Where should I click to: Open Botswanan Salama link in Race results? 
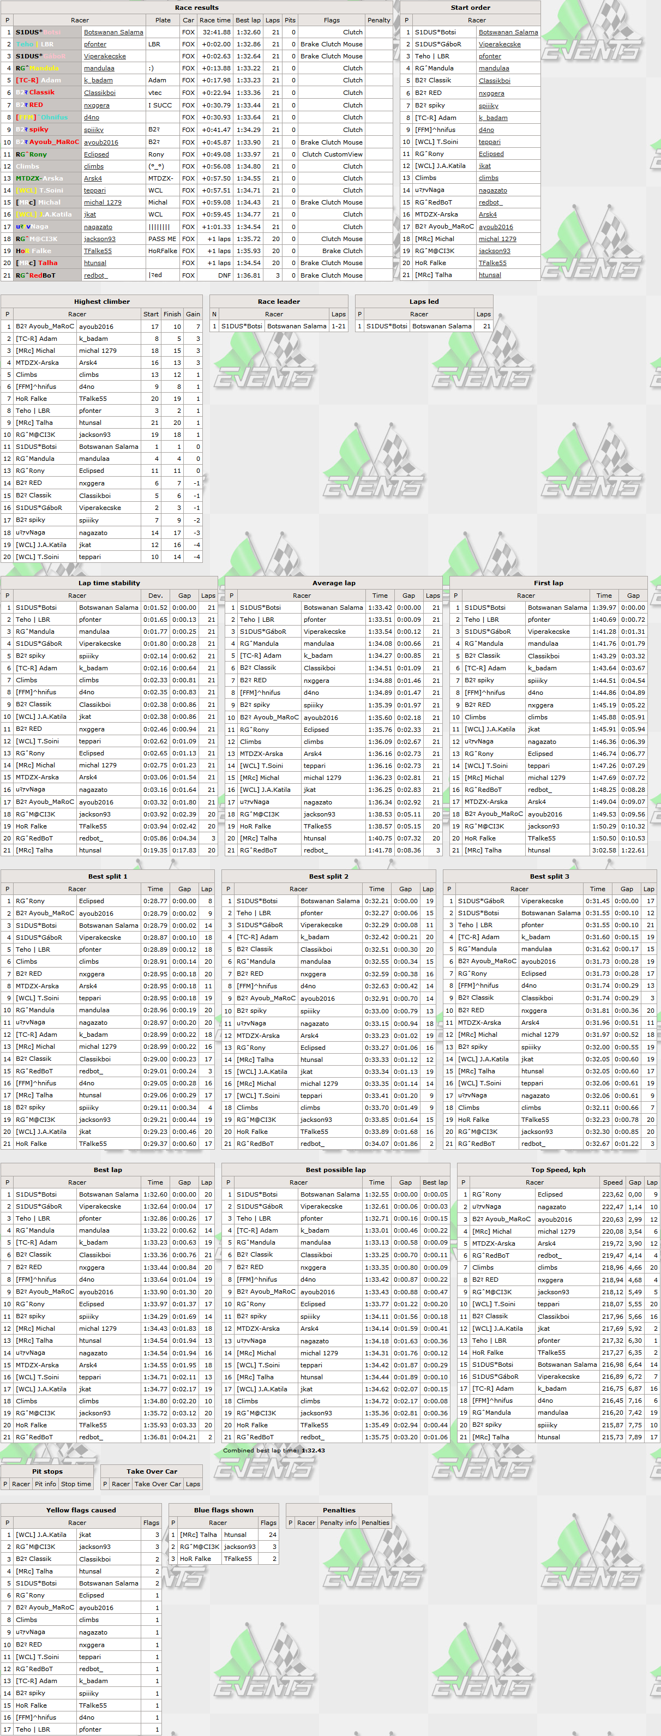coord(113,32)
